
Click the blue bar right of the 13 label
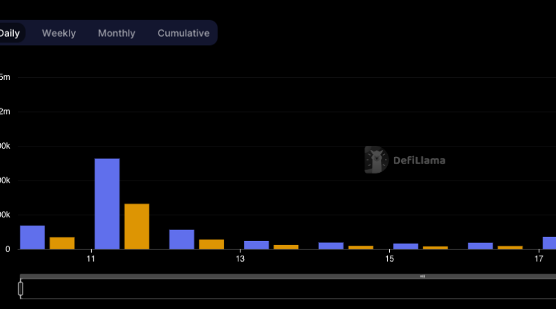coord(256,245)
